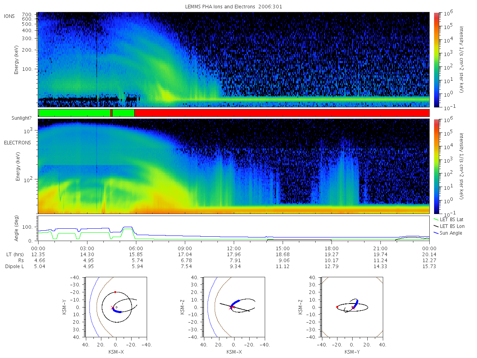
Task: Select the LET BS Lon legend entry
Action: tap(449, 226)
